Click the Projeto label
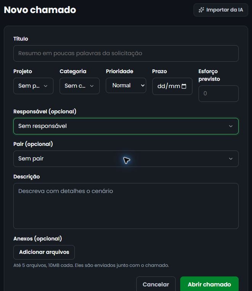The height and width of the screenshot is (291, 252). 23,72
